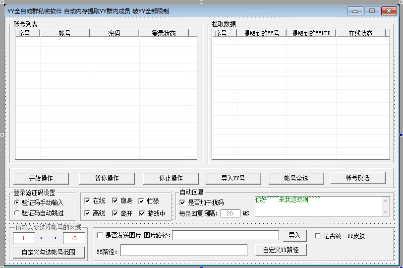This screenshot has height=268, width=403.
Task: Click the 图片路径 input field
Action: [x=226, y=235]
